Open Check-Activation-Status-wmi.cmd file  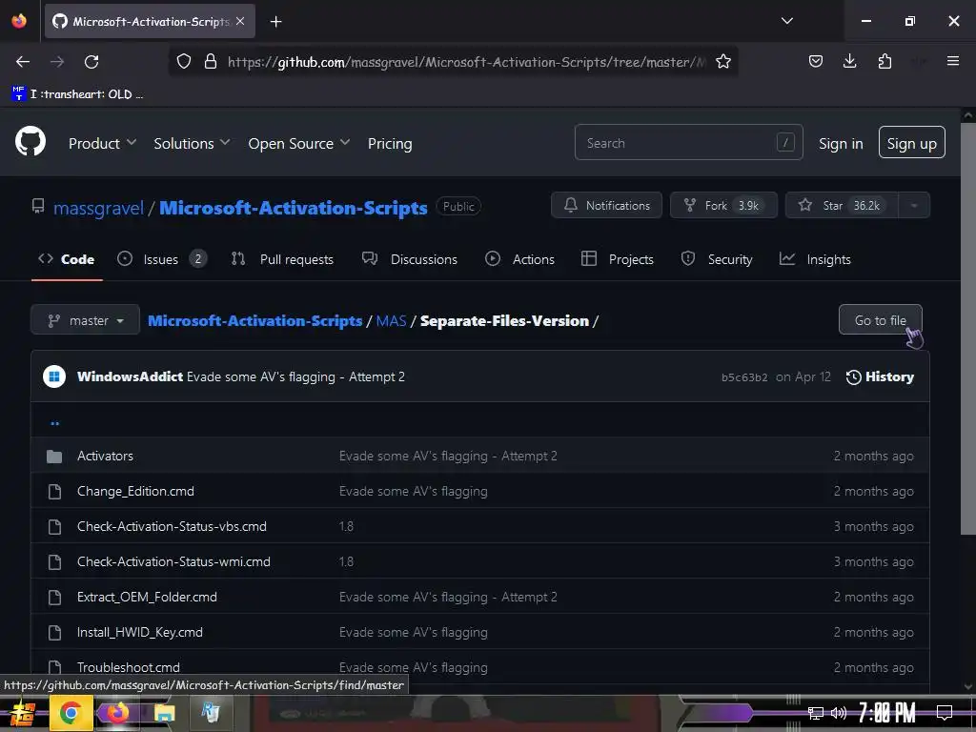tap(173, 561)
